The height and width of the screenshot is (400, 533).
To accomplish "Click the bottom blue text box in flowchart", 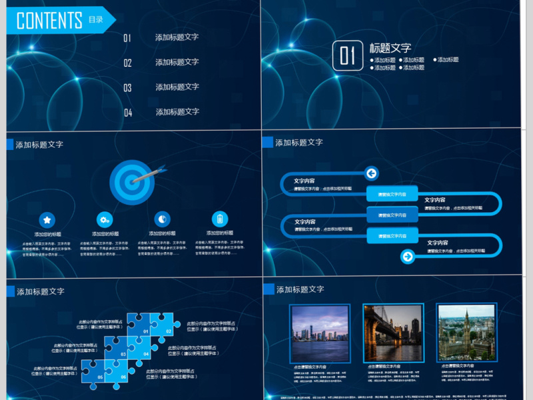I will click(x=392, y=235).
